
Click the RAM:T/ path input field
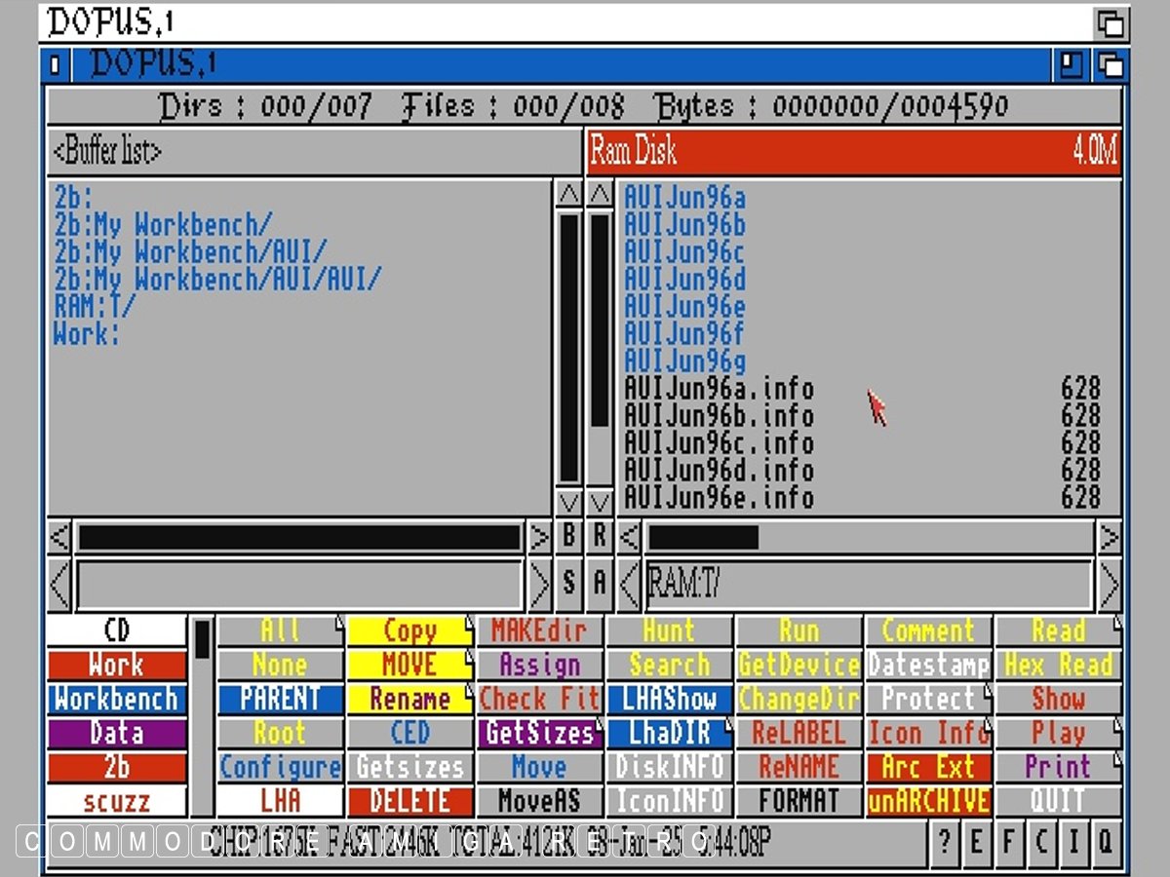[x=868, y=585]
